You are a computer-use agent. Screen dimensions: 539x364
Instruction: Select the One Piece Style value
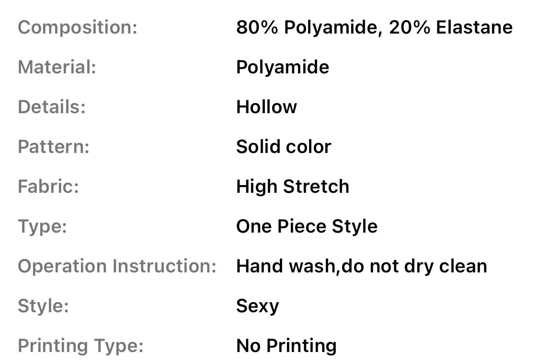307,226
